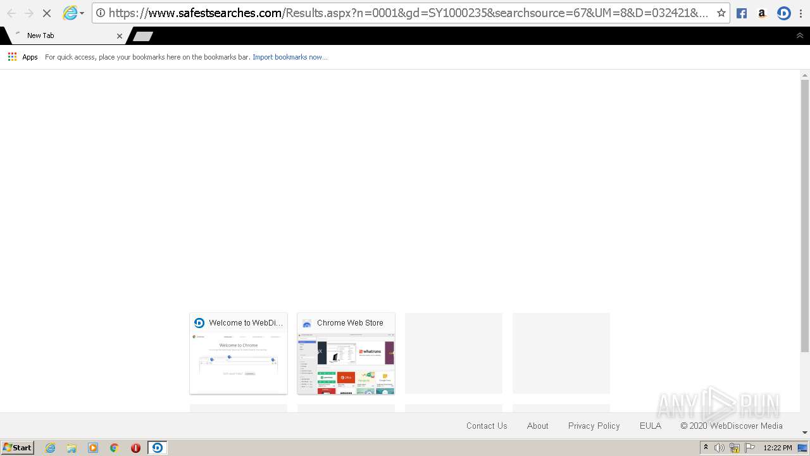The width and height of the screenshot is (810, 456).
Task: Bookmark this page with the star
Action: (721, 13)
